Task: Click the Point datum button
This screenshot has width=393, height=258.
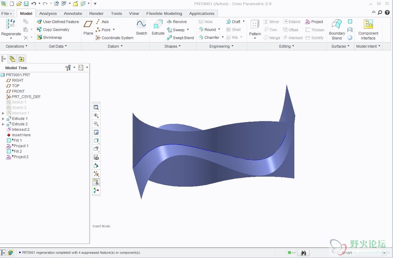Action: (x=105, y=30)
